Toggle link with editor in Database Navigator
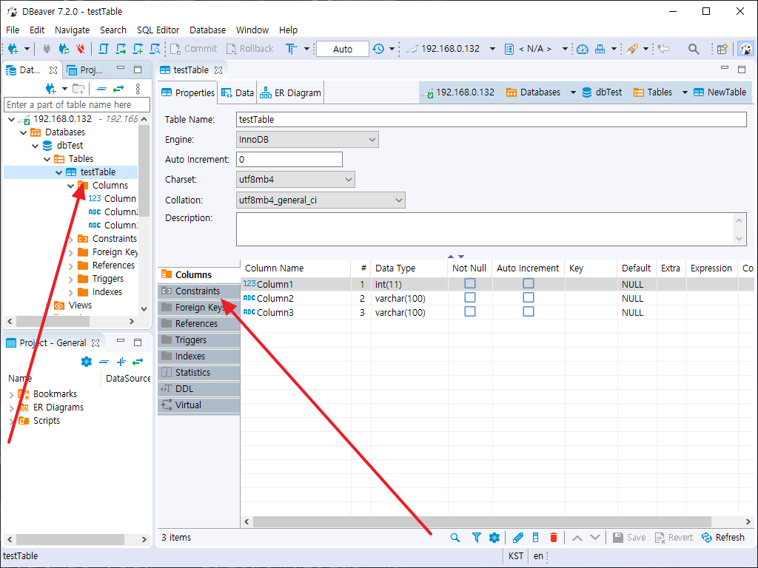The width and height of the screenshot is (758, 568). [x=118, y=89]
